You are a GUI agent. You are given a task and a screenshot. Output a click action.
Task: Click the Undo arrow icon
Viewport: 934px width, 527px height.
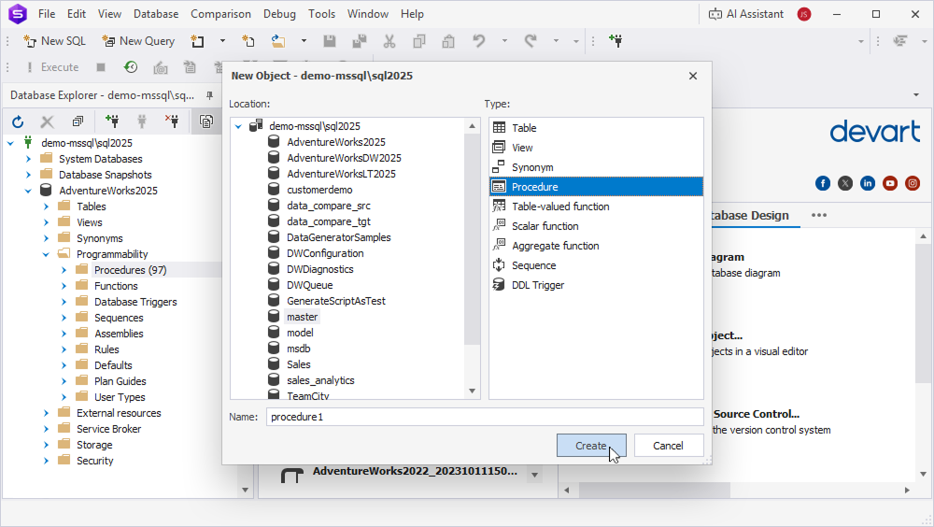pyautogui.click(x=479, y=41)
